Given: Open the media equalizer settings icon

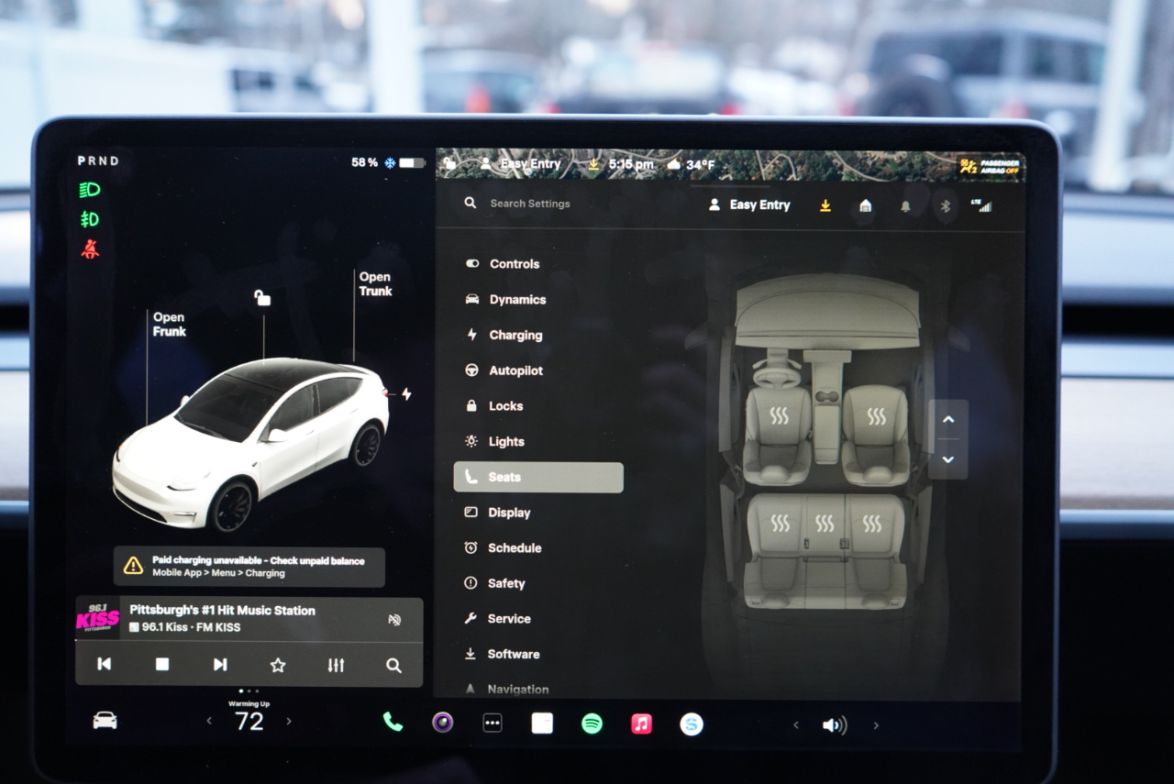Looking at the screenshot, I should click(x=336, y=666).
